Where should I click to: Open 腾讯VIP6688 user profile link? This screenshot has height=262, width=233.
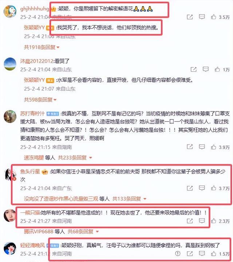pos(39,231)
